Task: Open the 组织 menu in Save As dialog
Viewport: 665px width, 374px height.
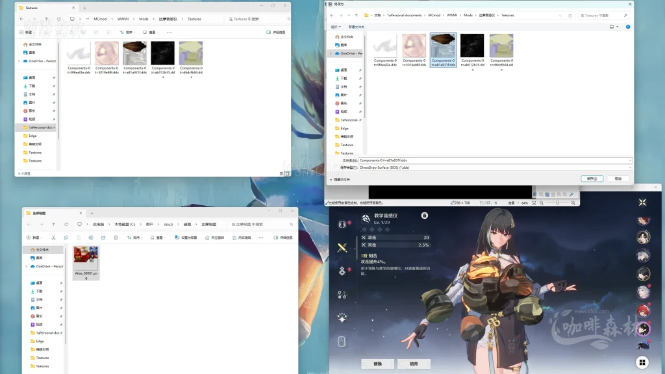Action: point(336,27)
